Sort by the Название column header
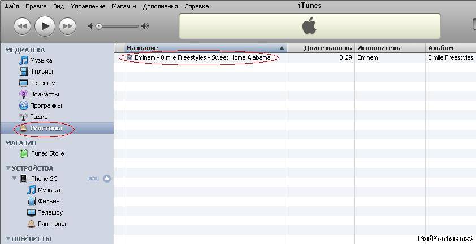This screenshot has height=244, width=476. tap(206, 48)
